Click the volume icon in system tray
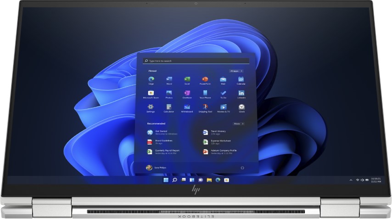Screen dimensions: 392x219 (x=362, y=180)
